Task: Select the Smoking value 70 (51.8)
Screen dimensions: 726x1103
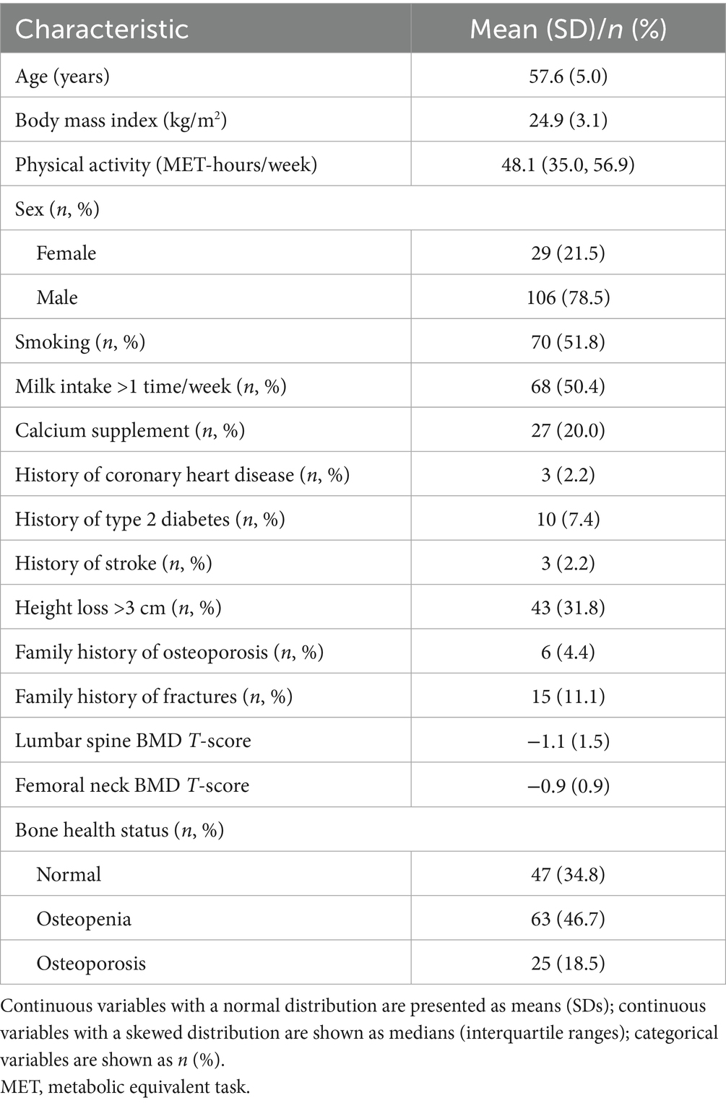Action: pos(568,341)
